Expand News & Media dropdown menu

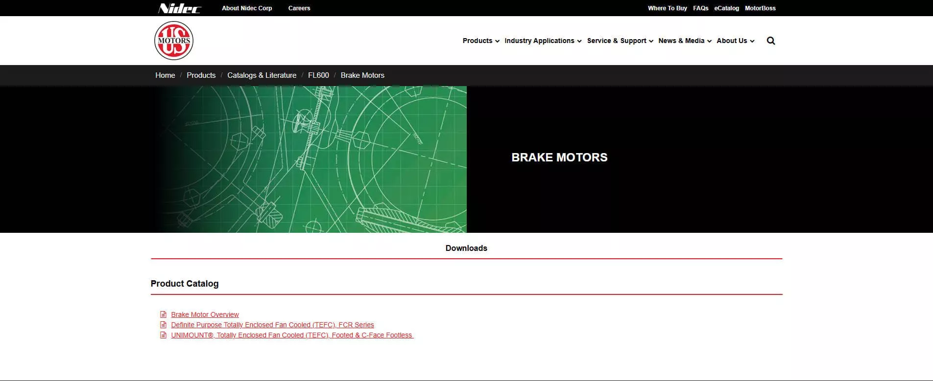[x=685, y=41]
